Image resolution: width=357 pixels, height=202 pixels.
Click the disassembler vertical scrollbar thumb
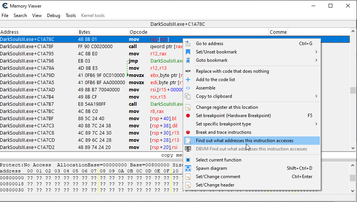point(353,90)
